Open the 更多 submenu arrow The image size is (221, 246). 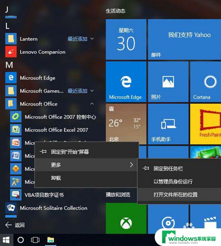tap(131, 165)
